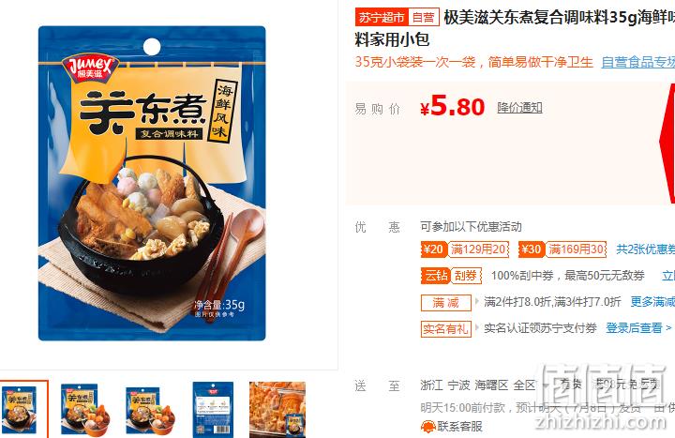Screen dimensions: 675x438
Task: Claim the ¥20 满129用20 coupon
Action: 465,249
